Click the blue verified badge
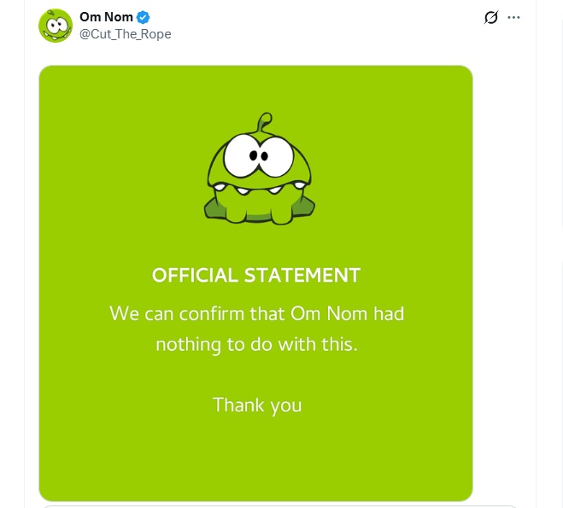This screenshot has width=563, height=508. [144, 17]
